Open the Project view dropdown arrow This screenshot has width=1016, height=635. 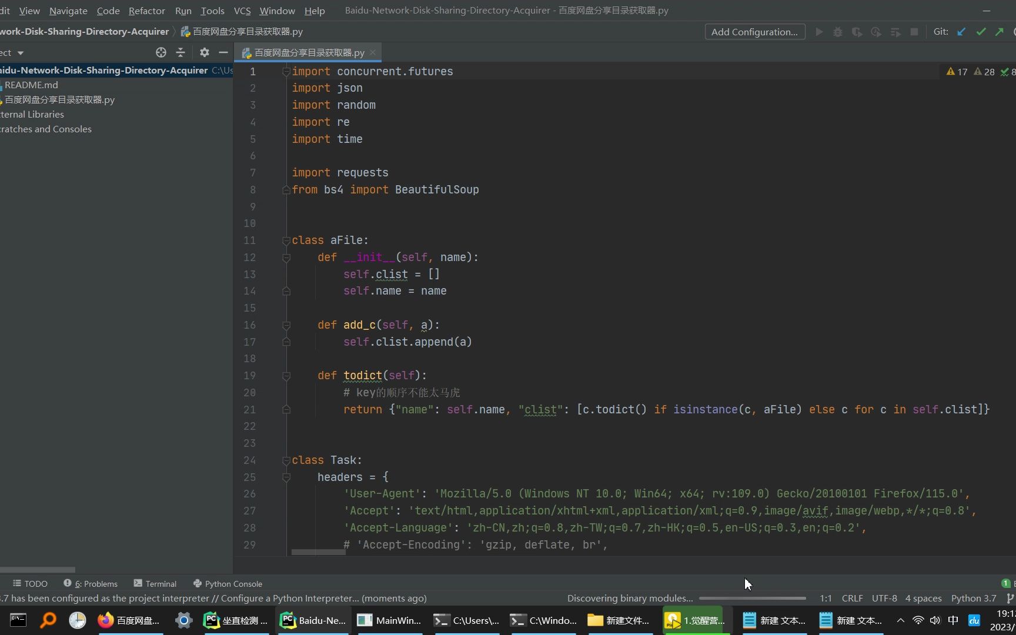(x=21, y=53)
